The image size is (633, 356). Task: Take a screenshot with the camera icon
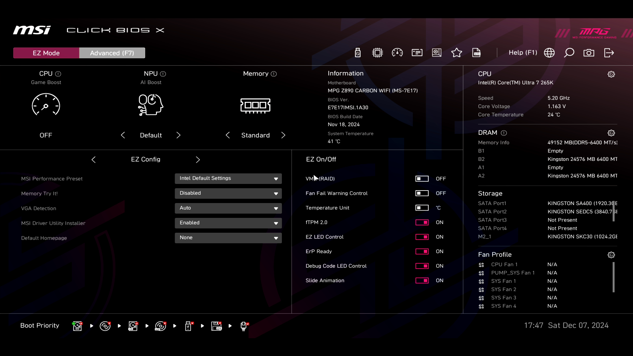point(589,53)
